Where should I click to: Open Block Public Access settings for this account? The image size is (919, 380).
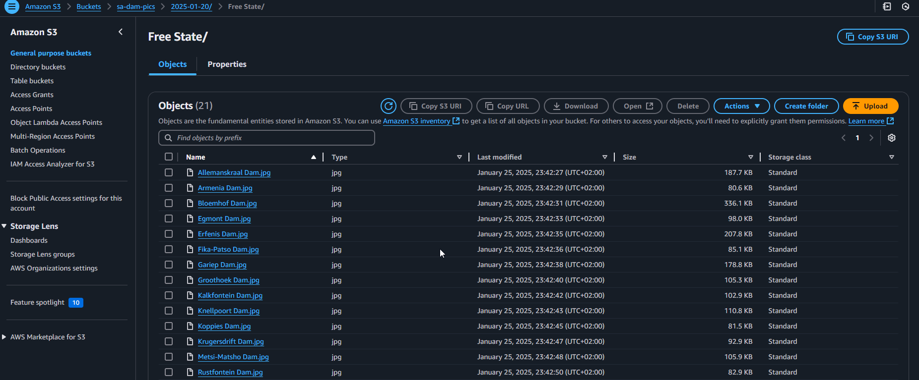[x=66, y=203]
